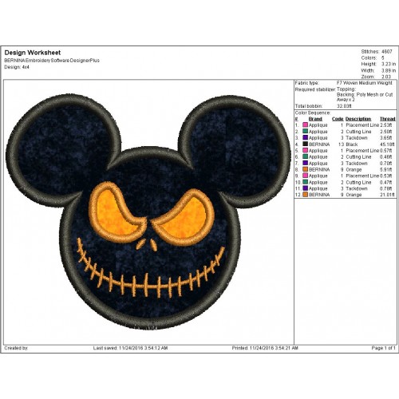
Task: Click the Colors value '5'
Action: (383, 57)
